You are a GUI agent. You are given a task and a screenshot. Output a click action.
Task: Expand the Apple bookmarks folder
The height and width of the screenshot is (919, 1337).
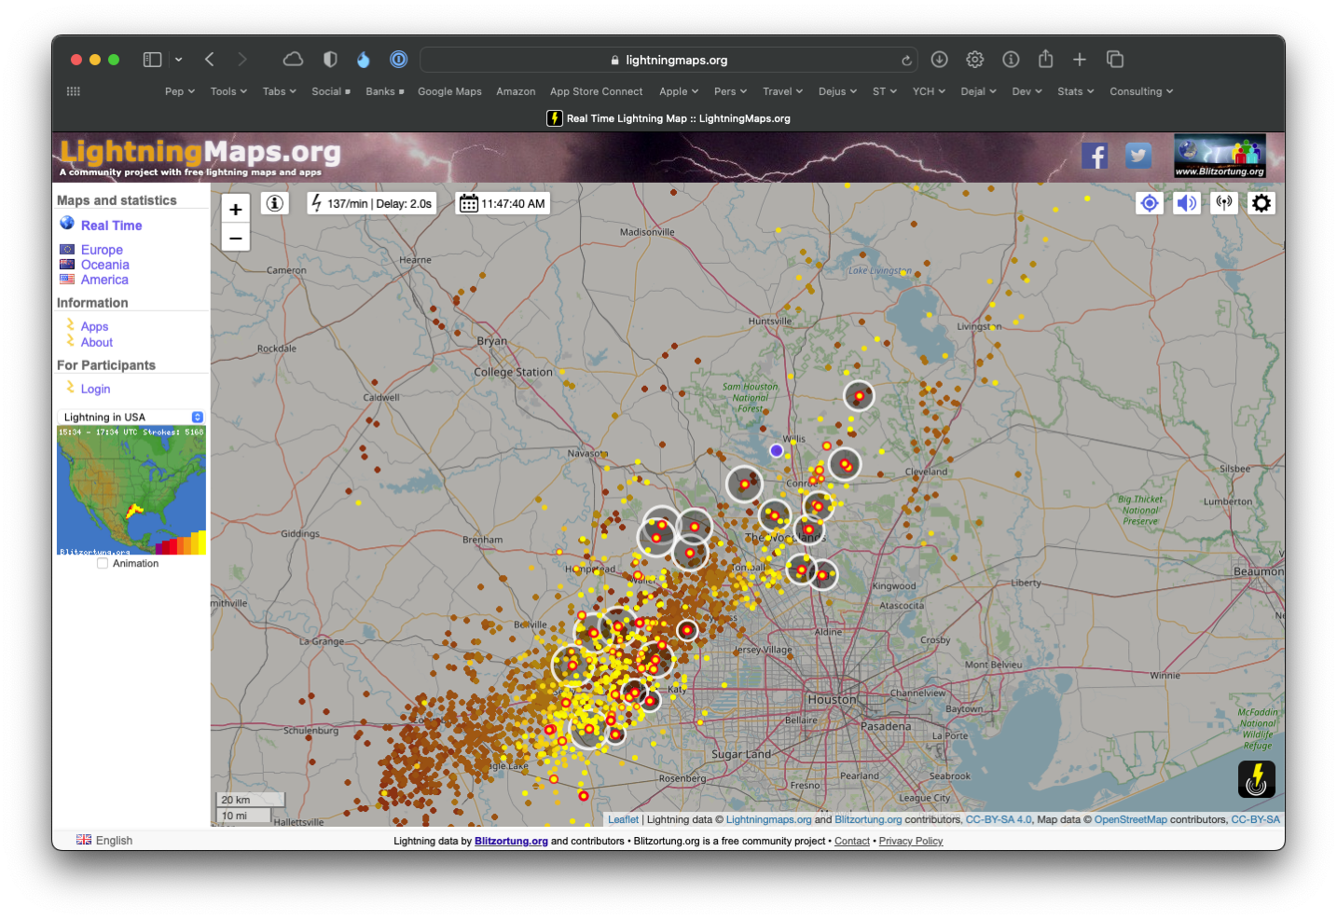(x=679, y=91)
